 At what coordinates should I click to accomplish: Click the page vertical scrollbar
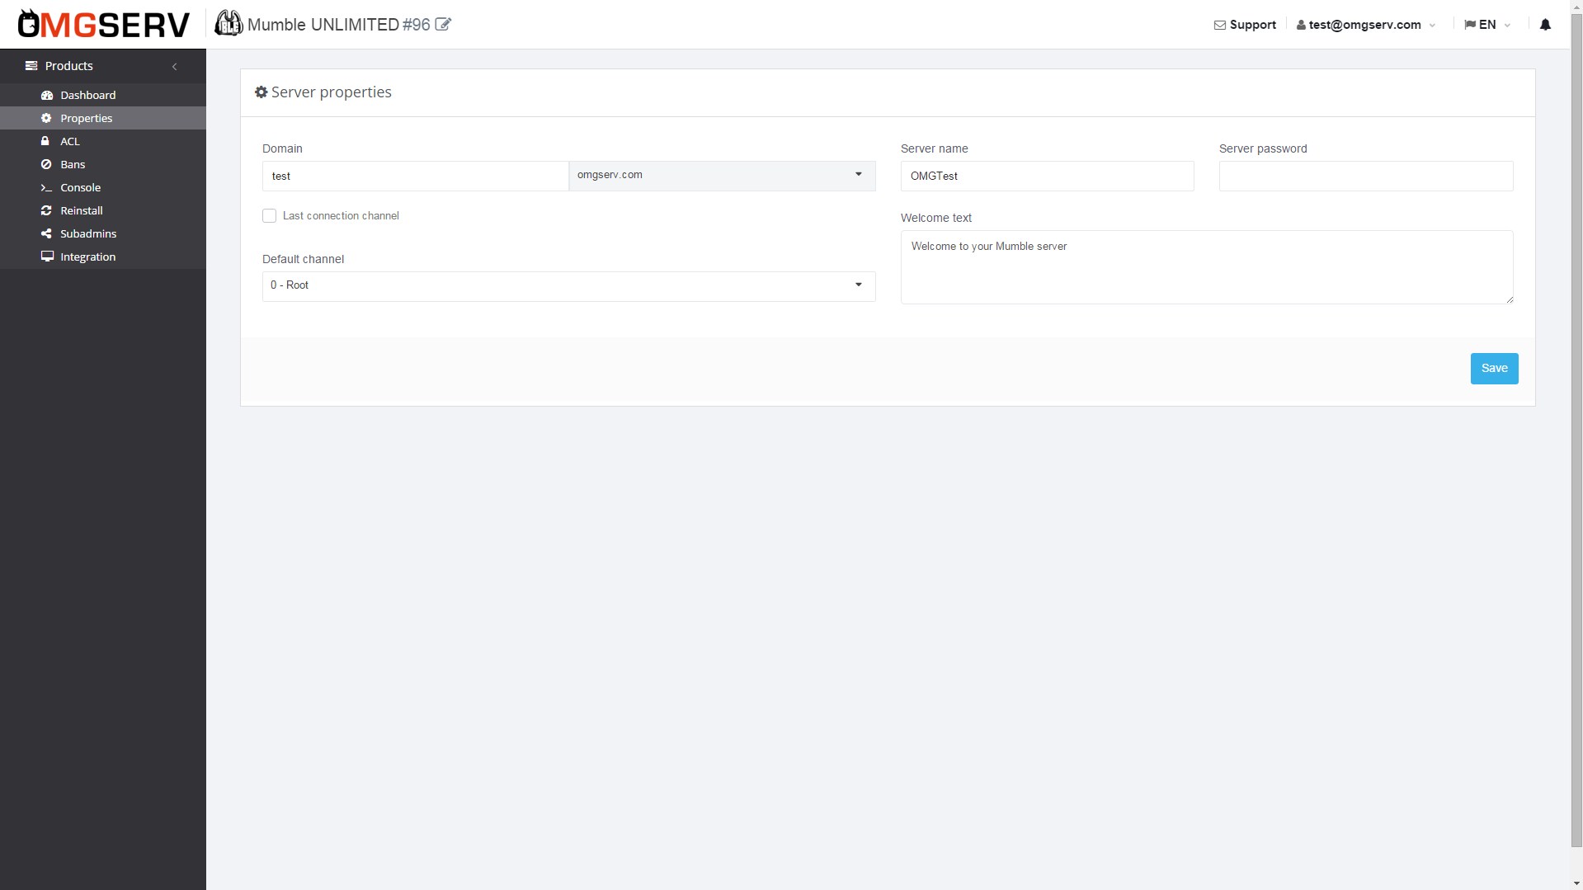1576,429
